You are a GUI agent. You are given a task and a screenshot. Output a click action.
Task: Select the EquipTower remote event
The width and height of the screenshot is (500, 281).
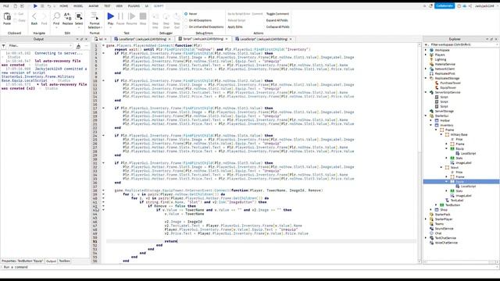448,87
